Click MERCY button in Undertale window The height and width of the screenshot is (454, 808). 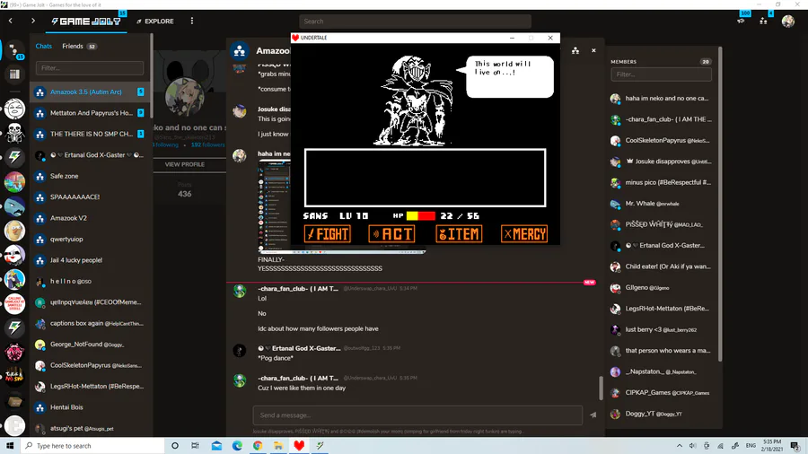click(x=524, y=234)
